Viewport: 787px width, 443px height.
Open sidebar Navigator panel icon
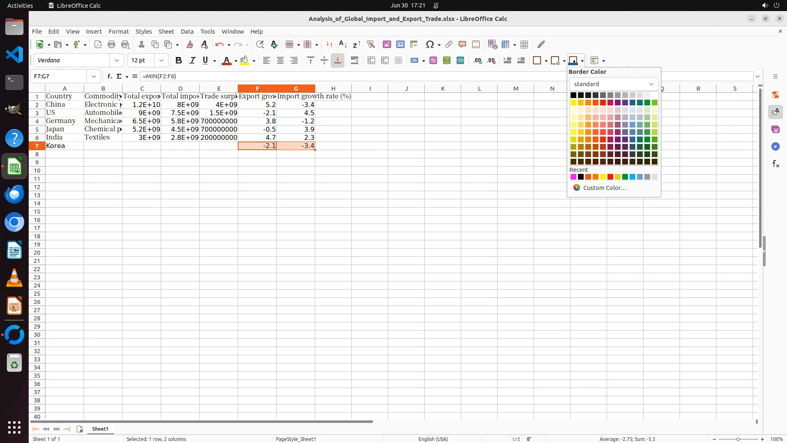775,146
